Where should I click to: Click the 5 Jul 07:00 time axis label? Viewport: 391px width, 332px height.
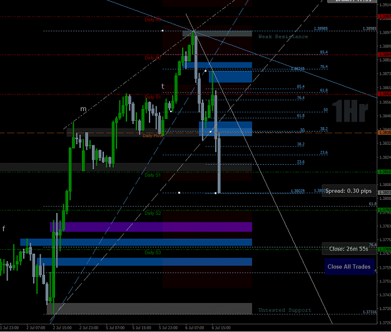coord(115,328)
